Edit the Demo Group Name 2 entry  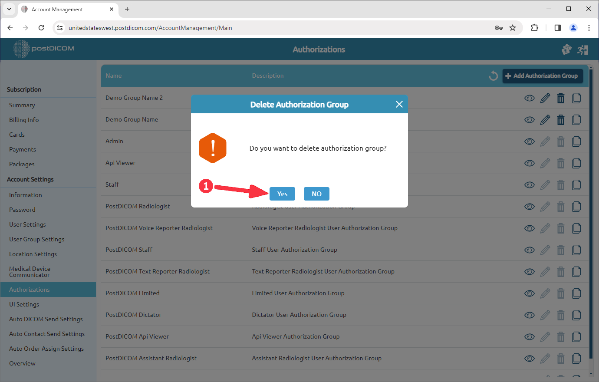545,98
